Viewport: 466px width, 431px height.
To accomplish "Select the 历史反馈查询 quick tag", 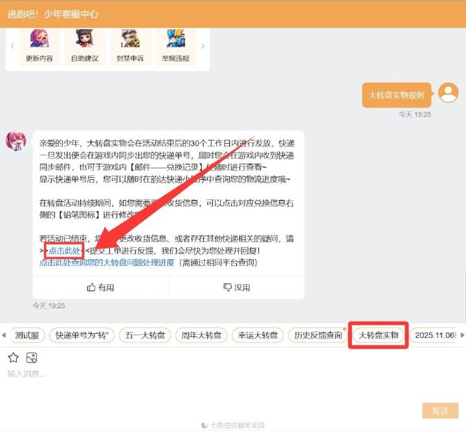I will pyautogui.click(x=318, y=335).
